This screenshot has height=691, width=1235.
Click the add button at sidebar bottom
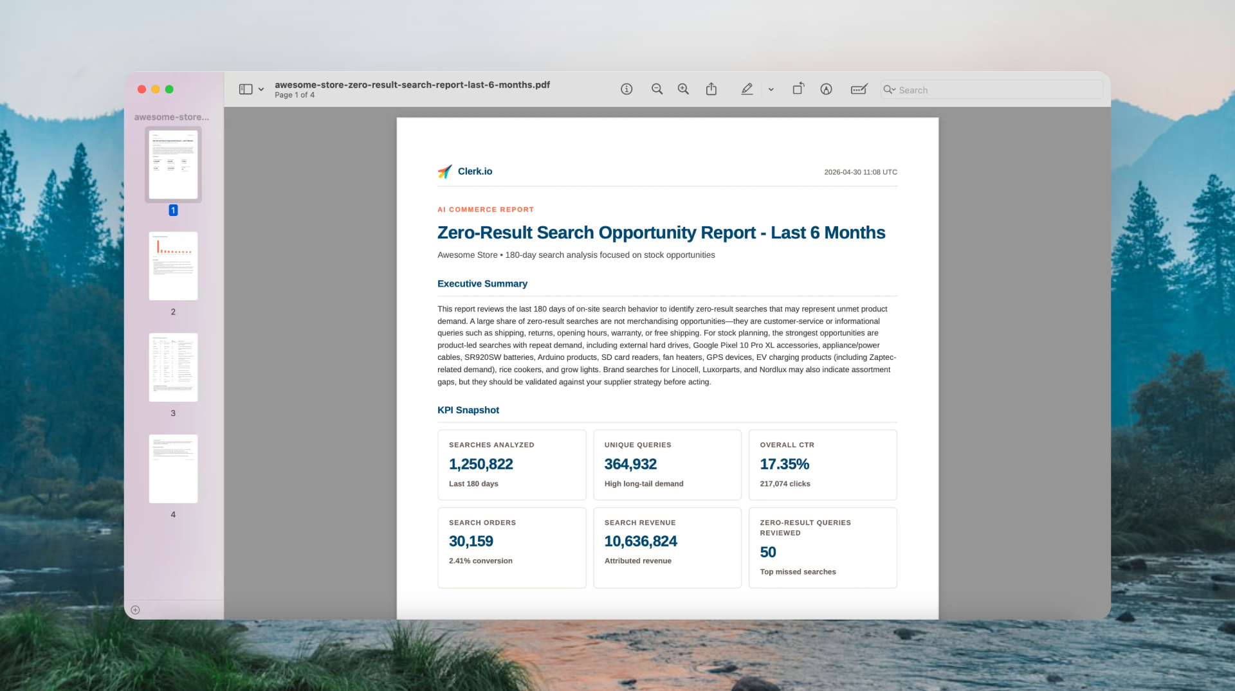click(135, 610)
